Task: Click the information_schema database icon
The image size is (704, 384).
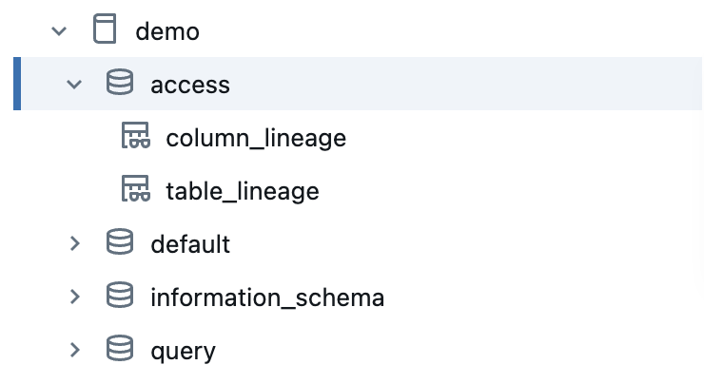Action: coord(120,298)
